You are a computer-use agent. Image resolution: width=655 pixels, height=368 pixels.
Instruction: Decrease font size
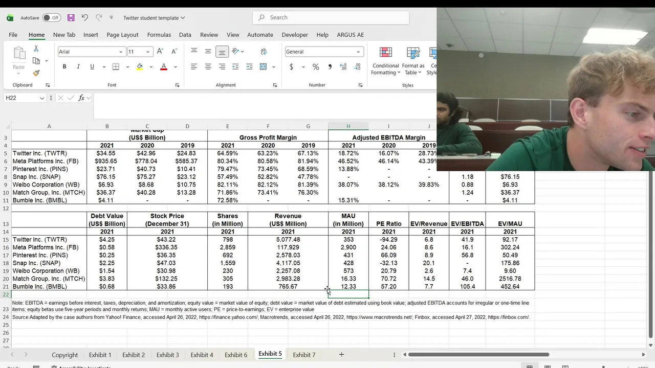(x=174, y=52)
